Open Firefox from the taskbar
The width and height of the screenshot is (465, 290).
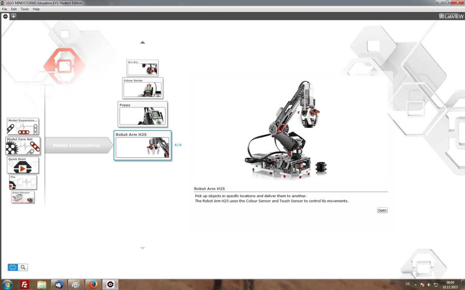pos(93,285)
